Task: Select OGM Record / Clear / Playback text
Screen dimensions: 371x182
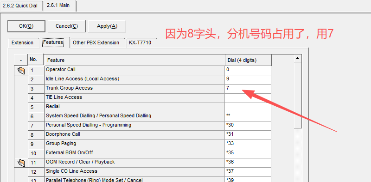Action: [x=80, y=162]
